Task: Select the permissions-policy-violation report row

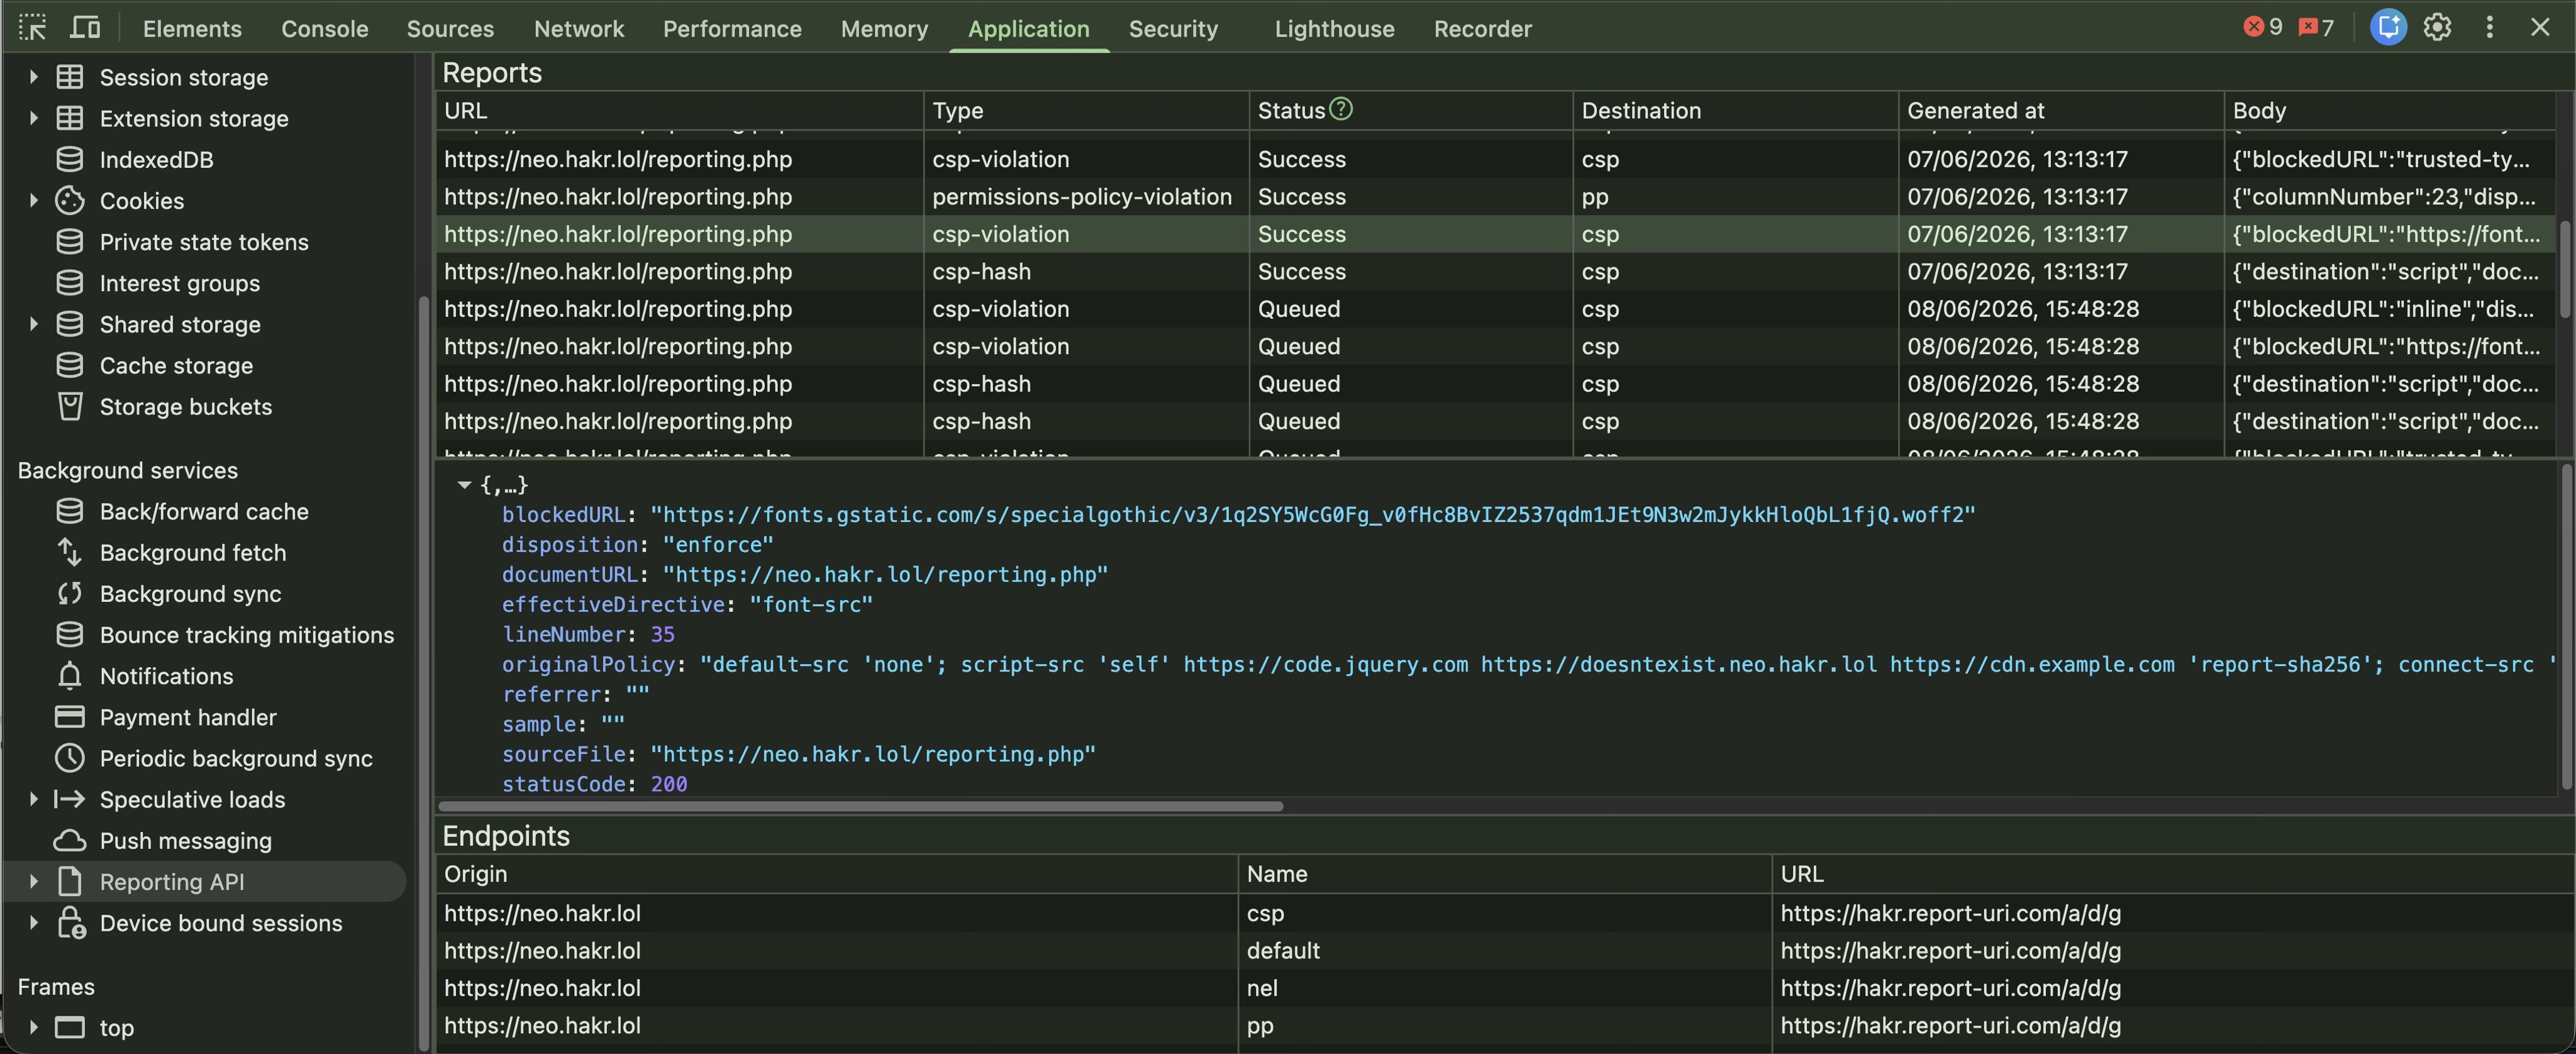Action: 1496,197
